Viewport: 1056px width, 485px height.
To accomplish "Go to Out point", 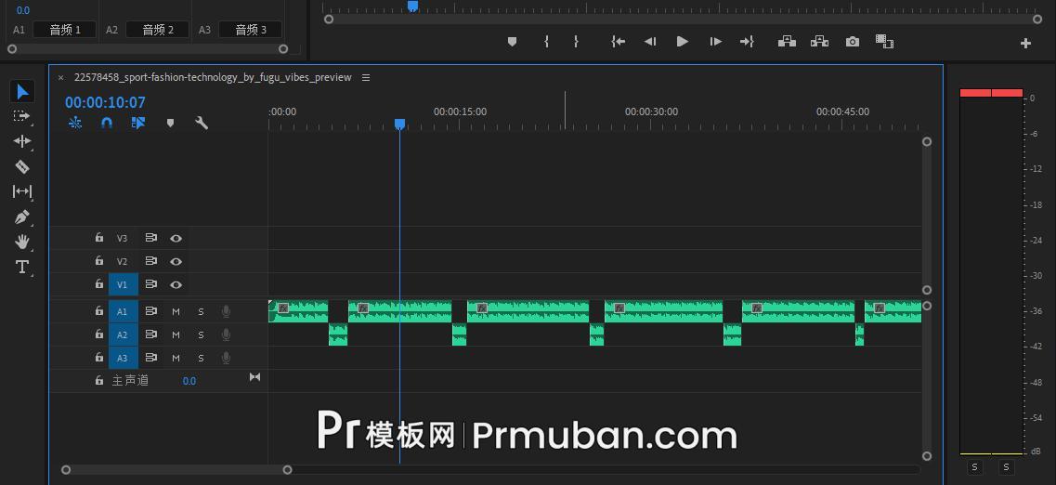I will point(746,42).
